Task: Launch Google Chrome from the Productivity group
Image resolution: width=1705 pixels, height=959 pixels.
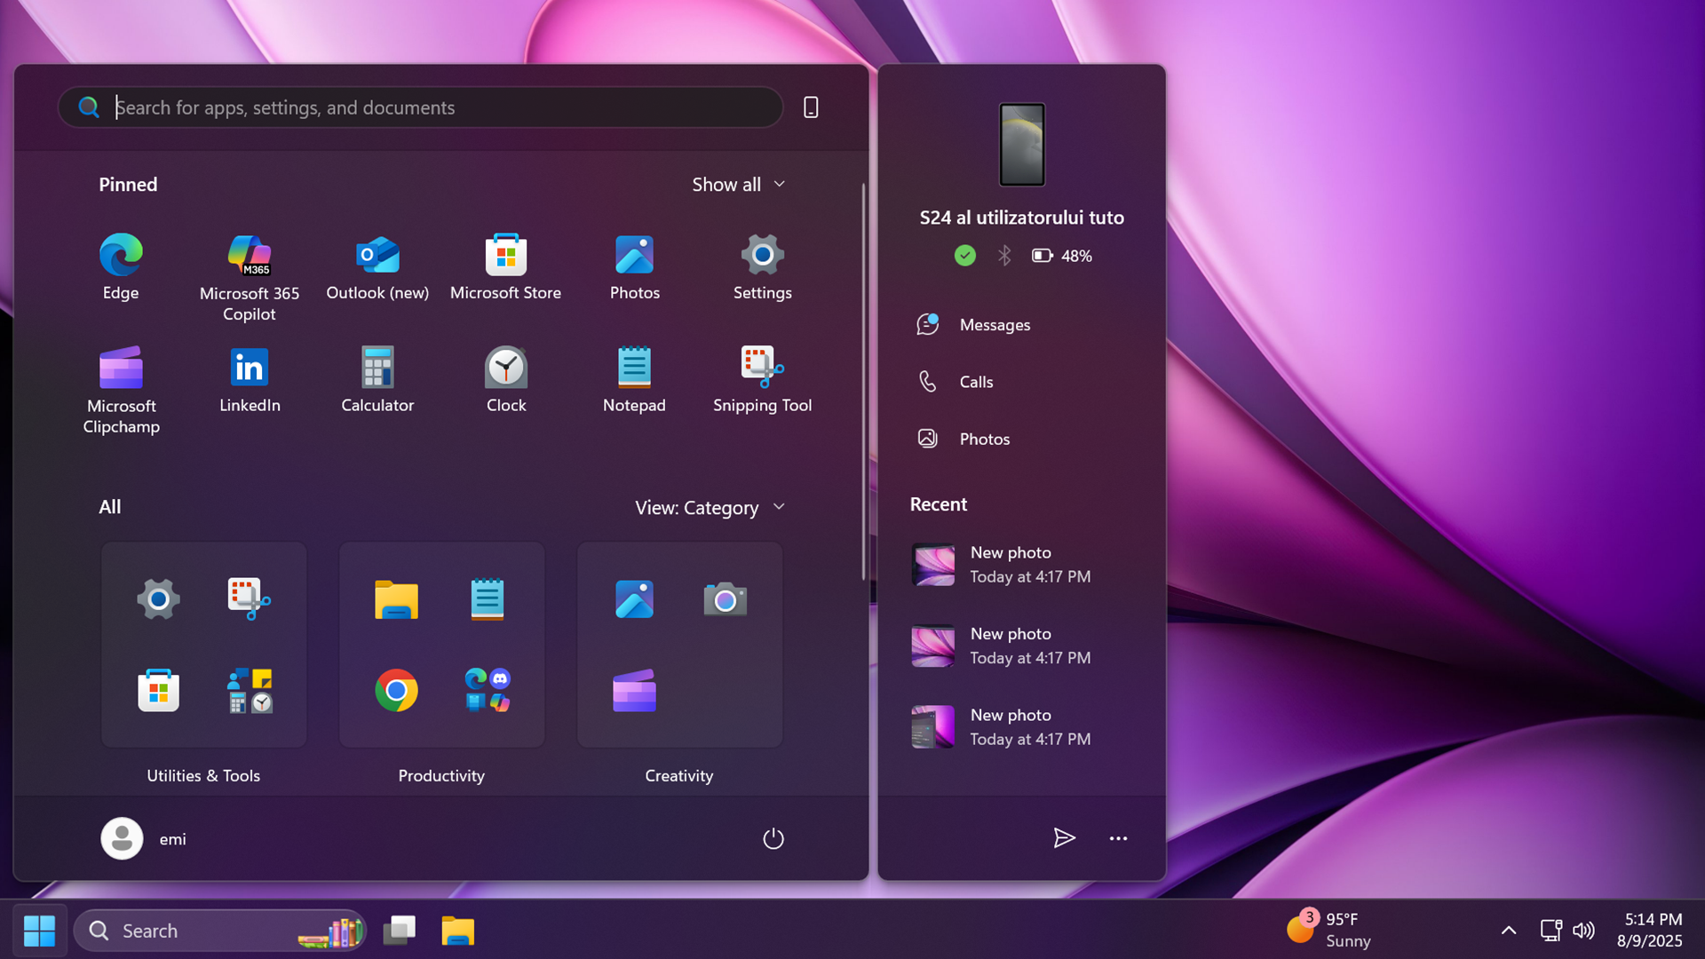Action: point(397,690)
